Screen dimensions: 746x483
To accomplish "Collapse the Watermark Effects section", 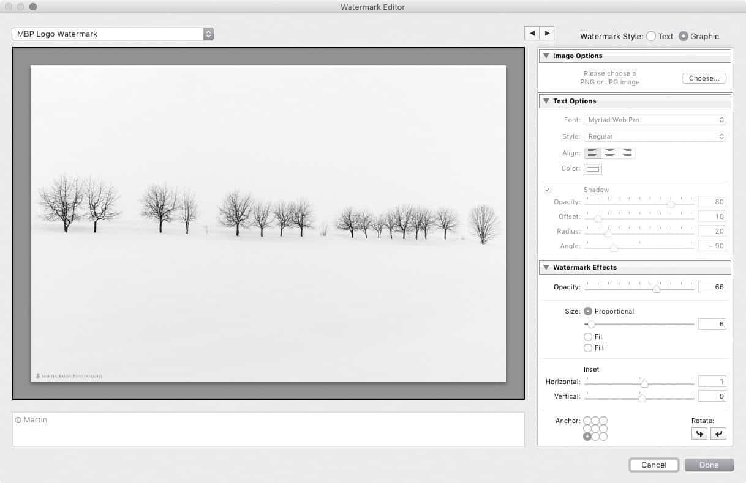I will click(546, 267).
